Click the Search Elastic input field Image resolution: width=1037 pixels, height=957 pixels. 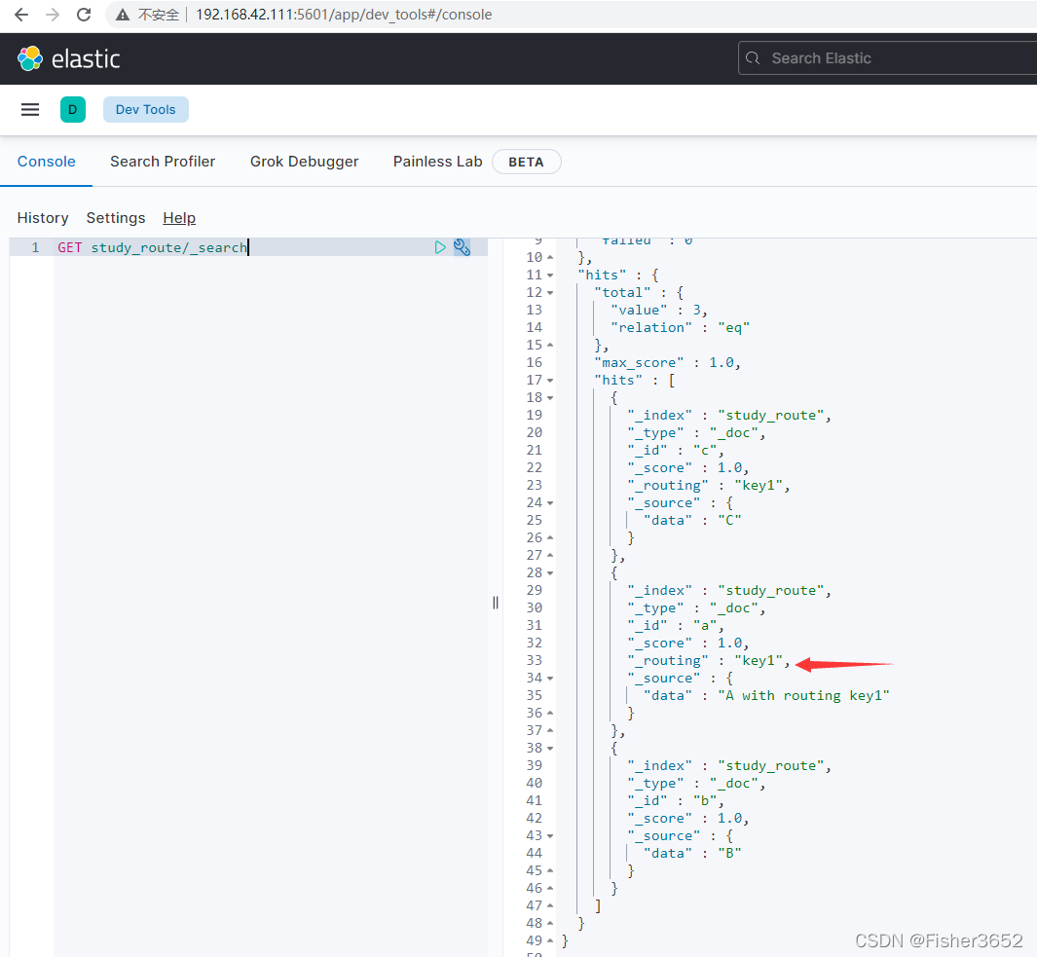pos(887,58)
